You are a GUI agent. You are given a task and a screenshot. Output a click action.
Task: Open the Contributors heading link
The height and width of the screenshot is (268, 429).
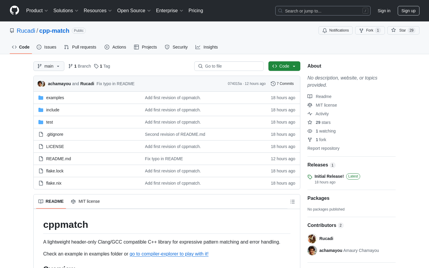click(325, 225)
